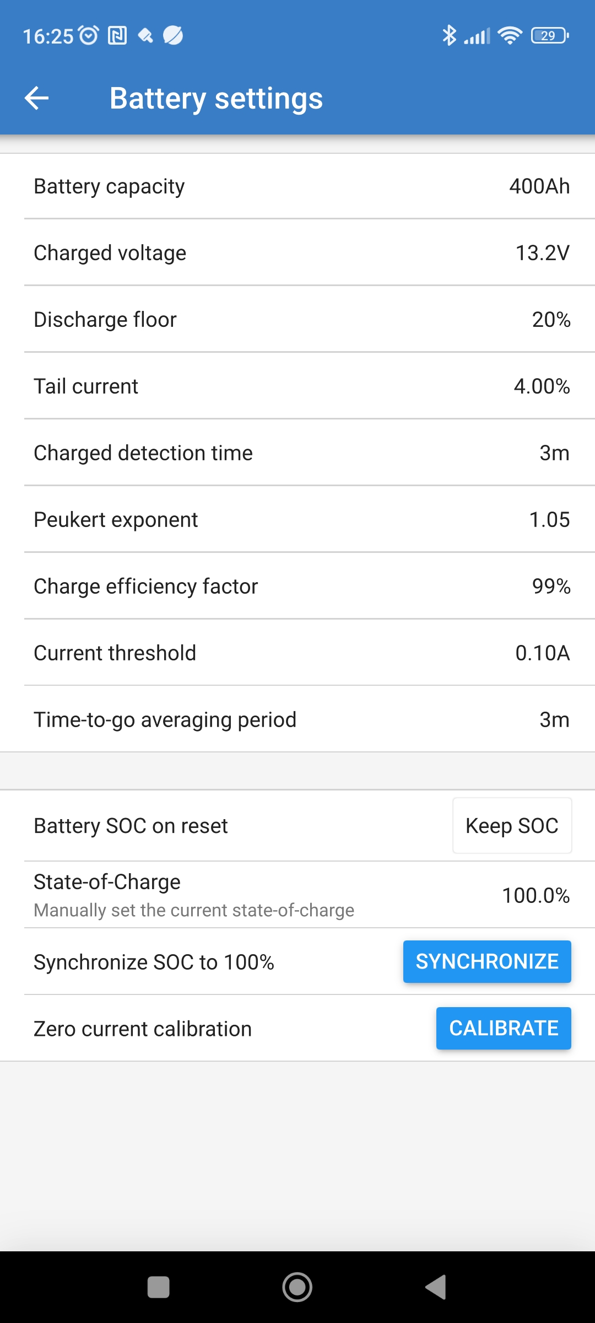
Task: Open the Charged voltage setting
Action: point(297,253)
